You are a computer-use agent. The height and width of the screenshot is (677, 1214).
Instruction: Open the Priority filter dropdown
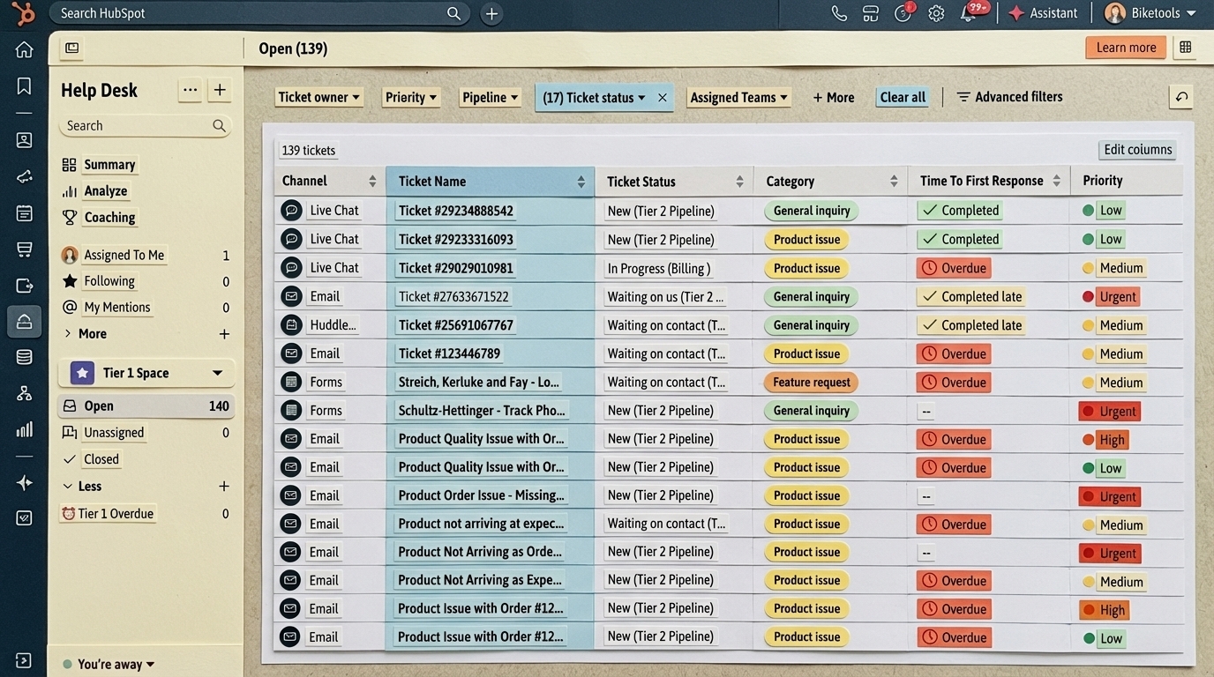[411, 97]
